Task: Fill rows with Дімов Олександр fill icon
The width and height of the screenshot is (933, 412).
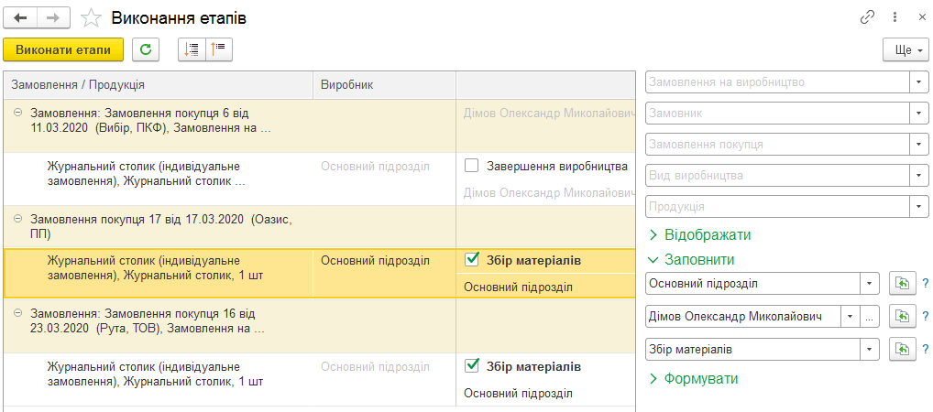Action: 902,317
